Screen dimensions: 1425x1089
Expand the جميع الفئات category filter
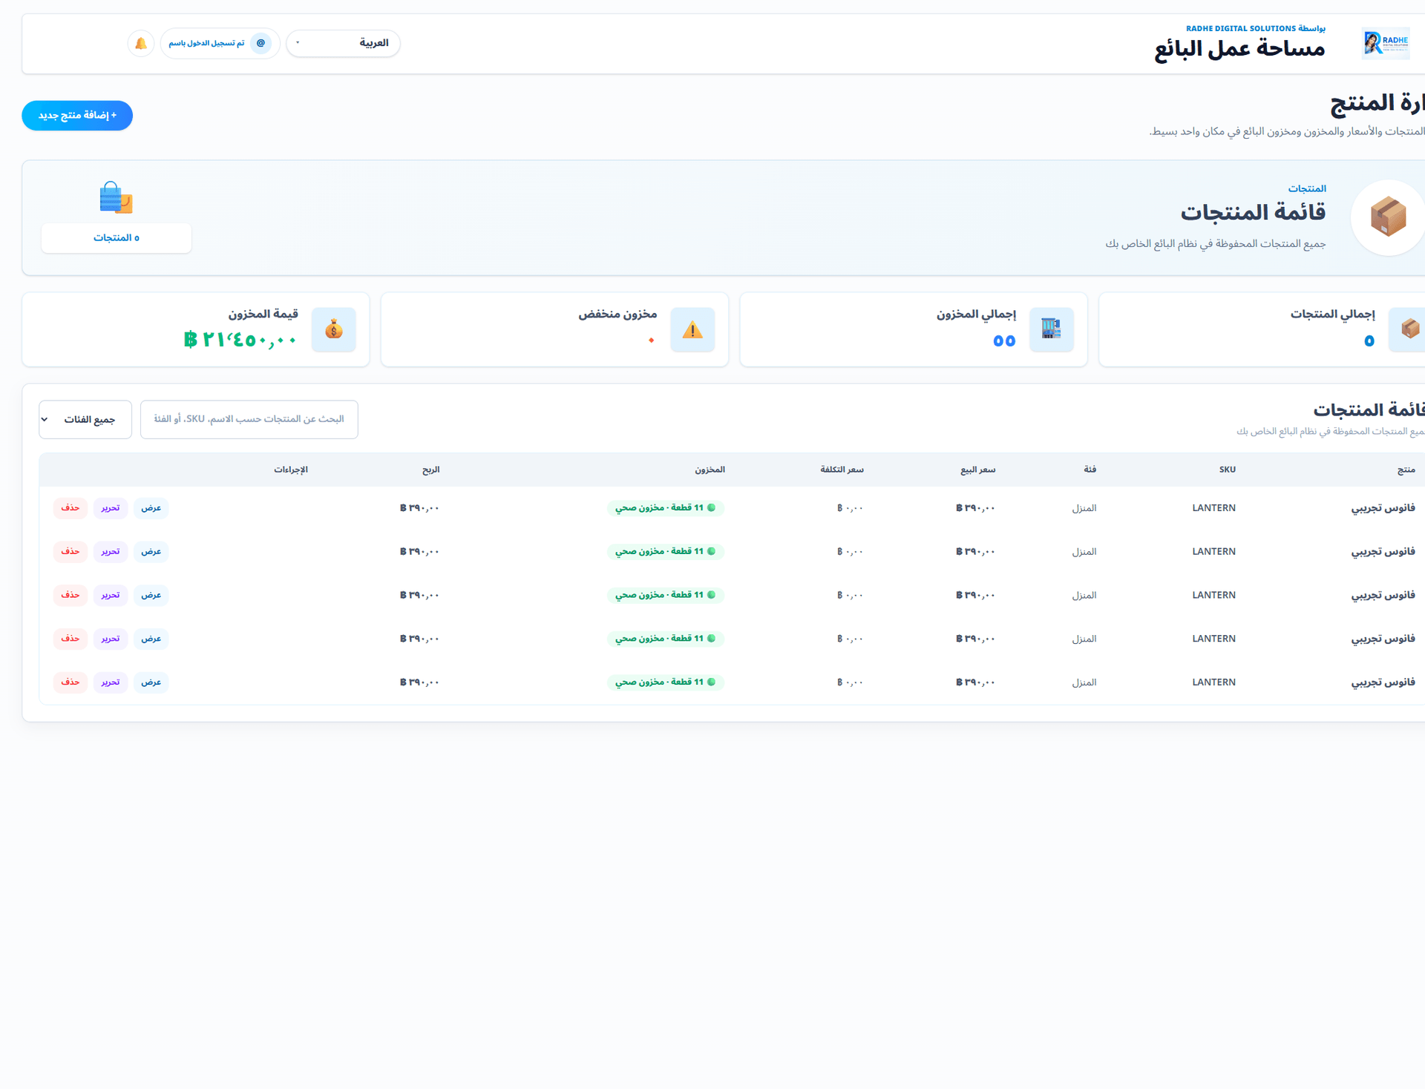pyautogui.click(x=85, y=420)
